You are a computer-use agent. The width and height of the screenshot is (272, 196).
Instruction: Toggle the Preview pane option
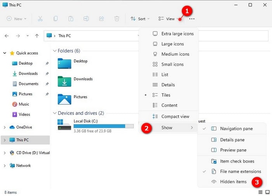tap(232, 150)
